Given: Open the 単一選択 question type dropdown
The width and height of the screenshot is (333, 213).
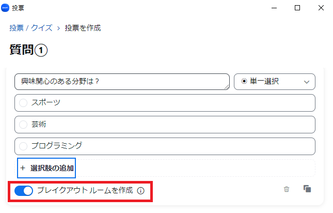Looking at the screenshot, I should coord(274,82).
